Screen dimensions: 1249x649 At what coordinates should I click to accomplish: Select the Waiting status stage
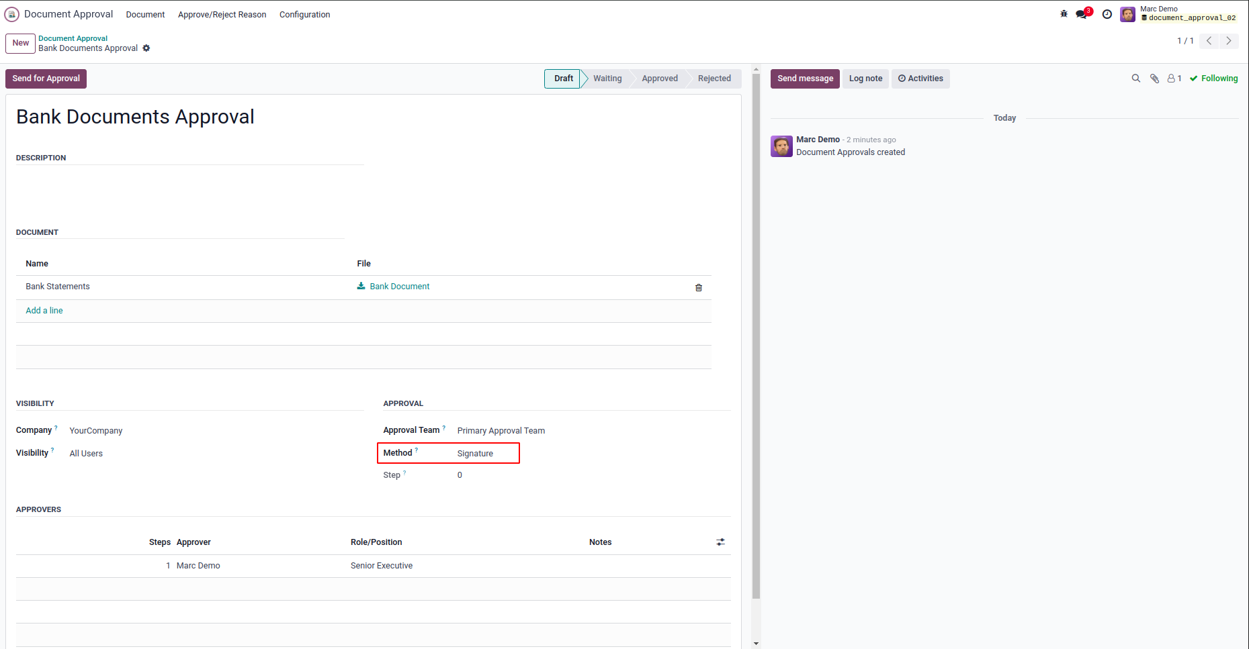[607, 79]
